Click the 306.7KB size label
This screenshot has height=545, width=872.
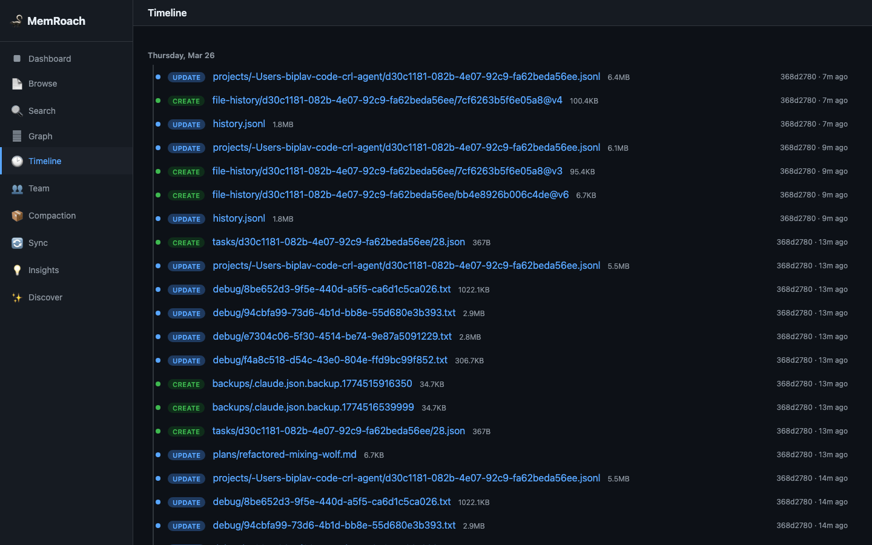tap(469, 361)
